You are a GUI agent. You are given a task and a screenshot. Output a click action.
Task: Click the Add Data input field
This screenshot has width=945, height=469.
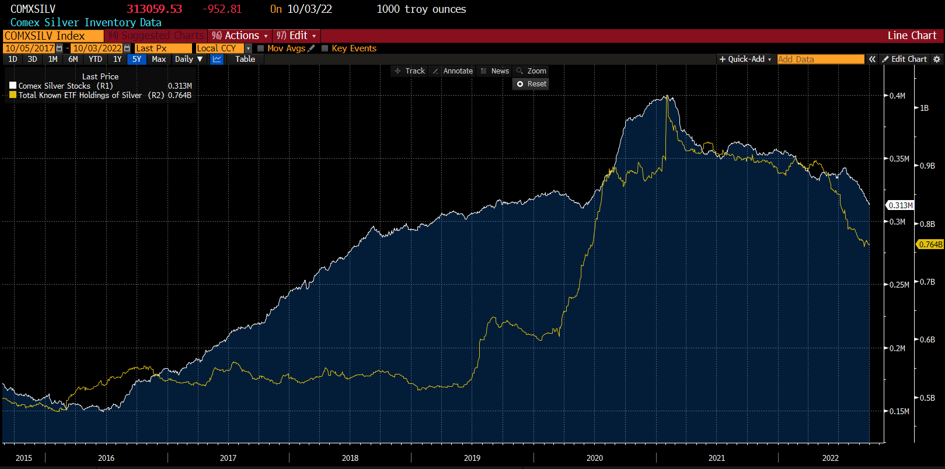[821, 59]
